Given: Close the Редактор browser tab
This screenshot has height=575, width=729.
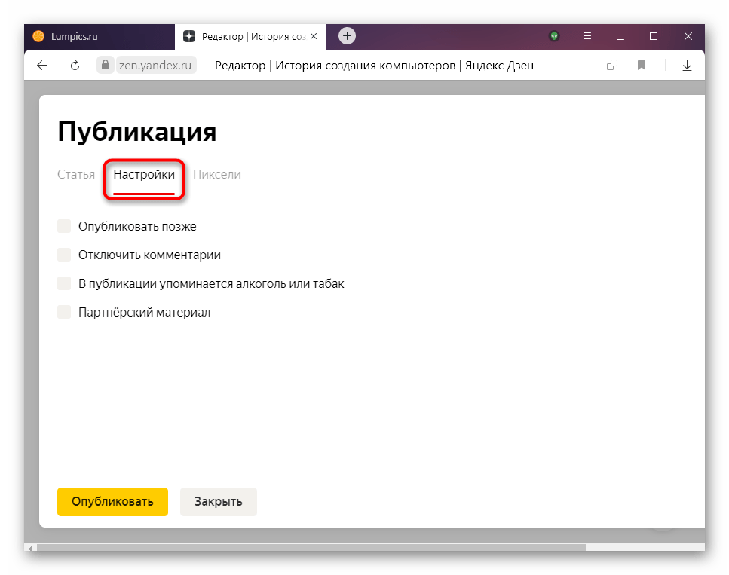Looking at the screenshot, I should pyautogui.click(x=314, y=36).
